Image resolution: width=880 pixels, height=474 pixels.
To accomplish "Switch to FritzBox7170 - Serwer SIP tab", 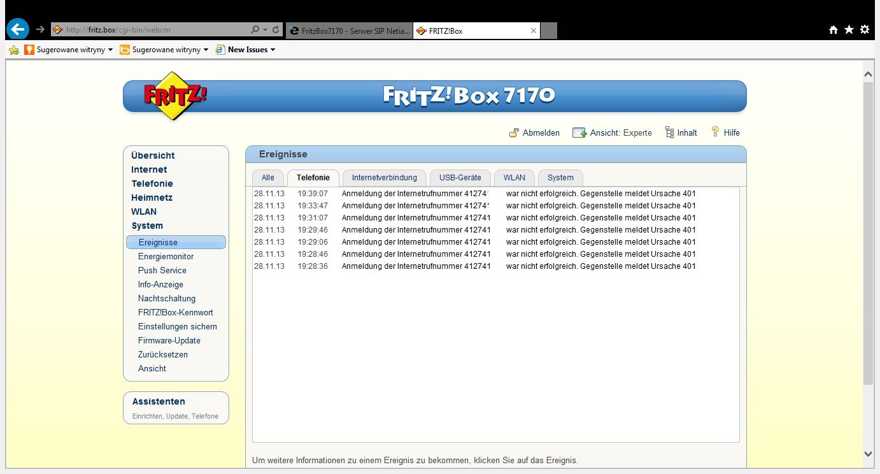I will 349,31.
